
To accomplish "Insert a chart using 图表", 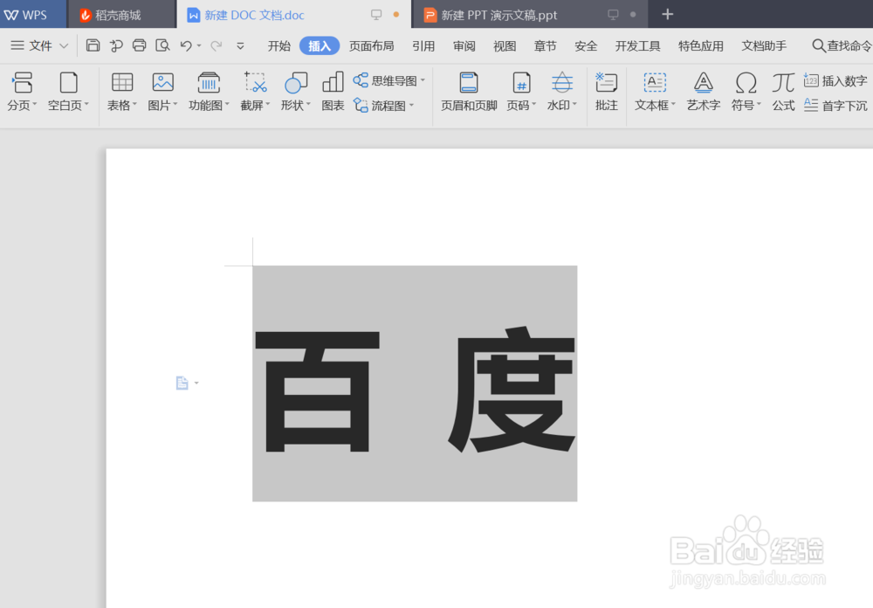I will click(333, 91).
